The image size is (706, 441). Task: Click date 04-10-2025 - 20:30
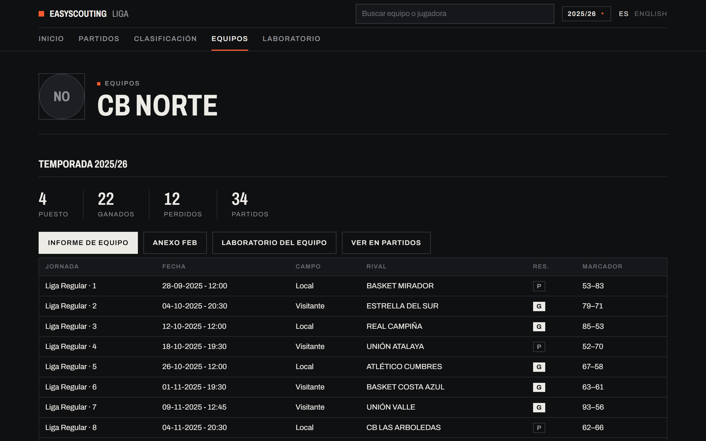pos(195,306)
